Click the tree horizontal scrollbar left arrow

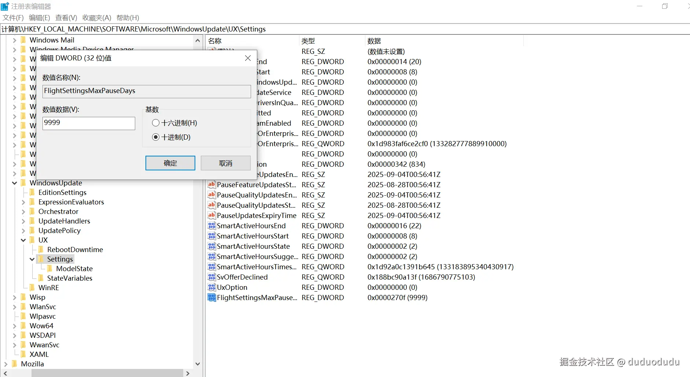coord(5,373)
